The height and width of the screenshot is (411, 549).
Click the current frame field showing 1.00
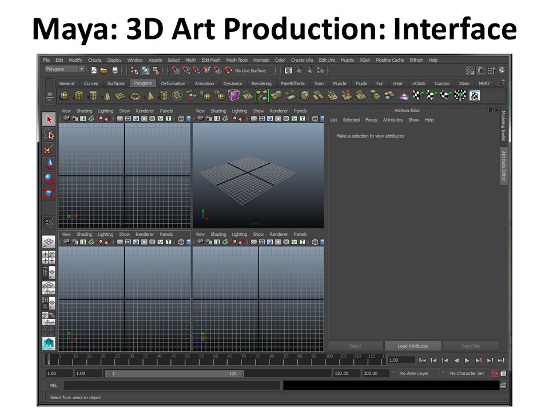[401, 360]
